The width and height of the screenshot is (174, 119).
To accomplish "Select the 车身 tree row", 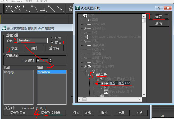I will click(x=103, y=75).
